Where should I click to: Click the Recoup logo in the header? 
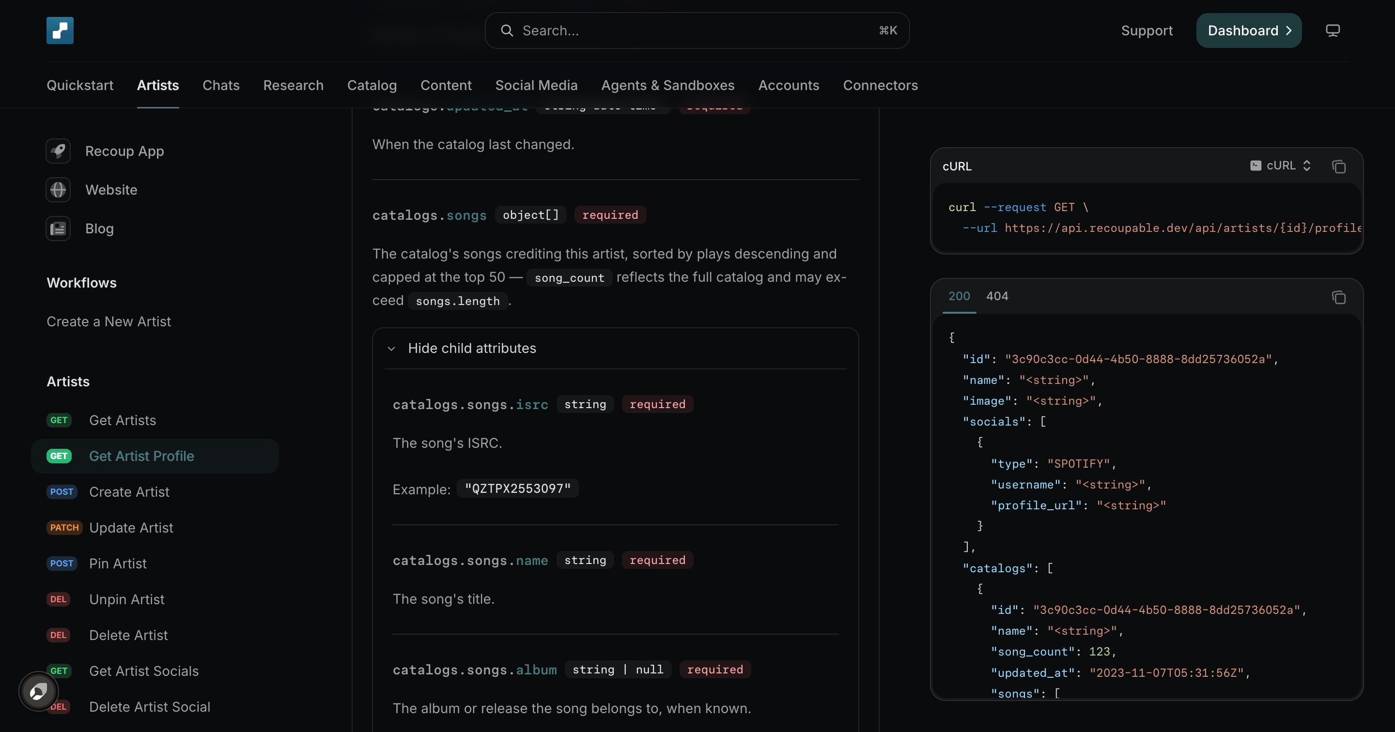(x=60, y=30)
